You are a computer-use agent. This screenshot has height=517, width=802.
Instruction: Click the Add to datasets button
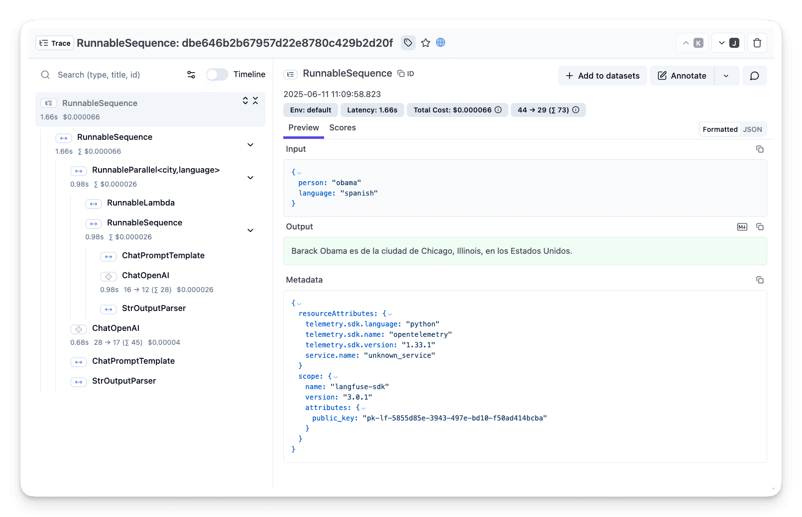point(602,76)
